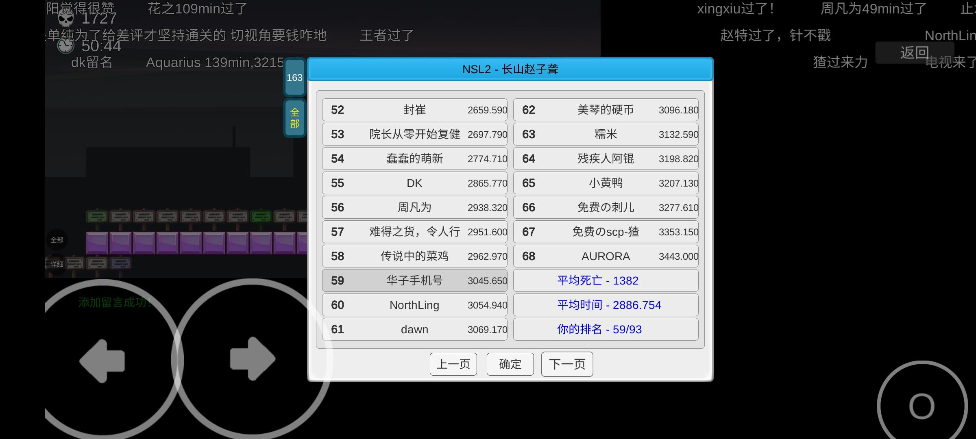Click the 平均死亡 - 1382 entry
Viewport: 976px width, 439px height.
(606, 280)
